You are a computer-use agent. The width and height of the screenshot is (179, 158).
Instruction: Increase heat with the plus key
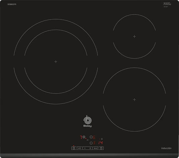pos(90,148)
